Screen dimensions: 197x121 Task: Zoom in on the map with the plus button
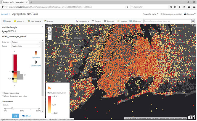coord(50,29)
